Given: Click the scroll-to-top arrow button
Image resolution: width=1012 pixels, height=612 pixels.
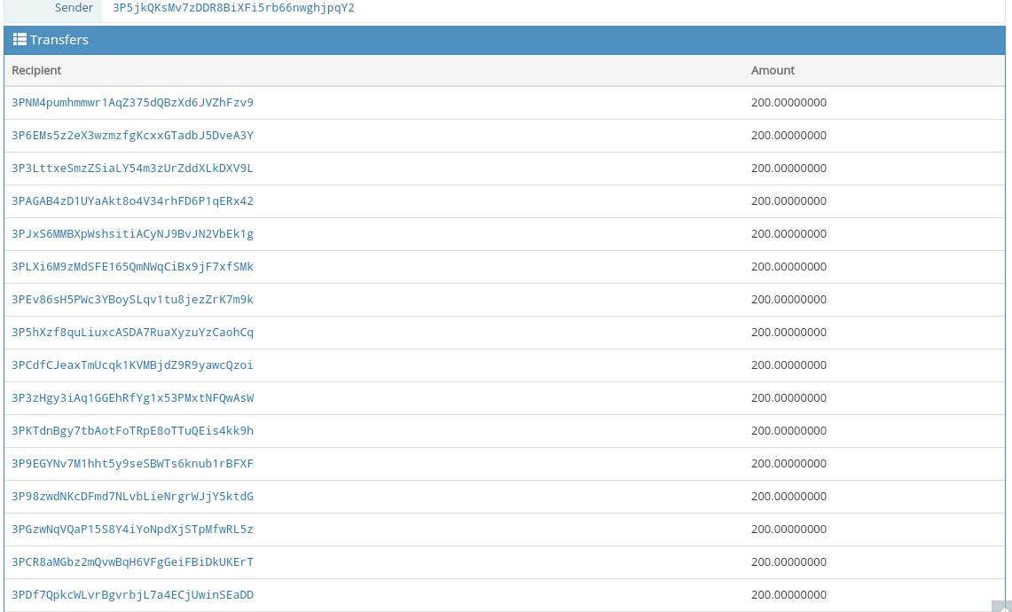Looking at the screenshot, I should click(1001, 606).
